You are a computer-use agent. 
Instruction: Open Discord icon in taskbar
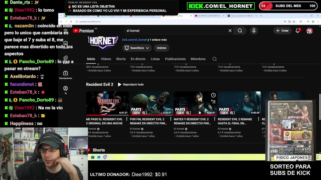click(x=105, y=157)
